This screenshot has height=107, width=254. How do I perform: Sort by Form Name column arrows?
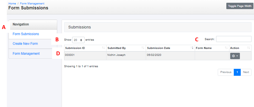click(226, 48)
